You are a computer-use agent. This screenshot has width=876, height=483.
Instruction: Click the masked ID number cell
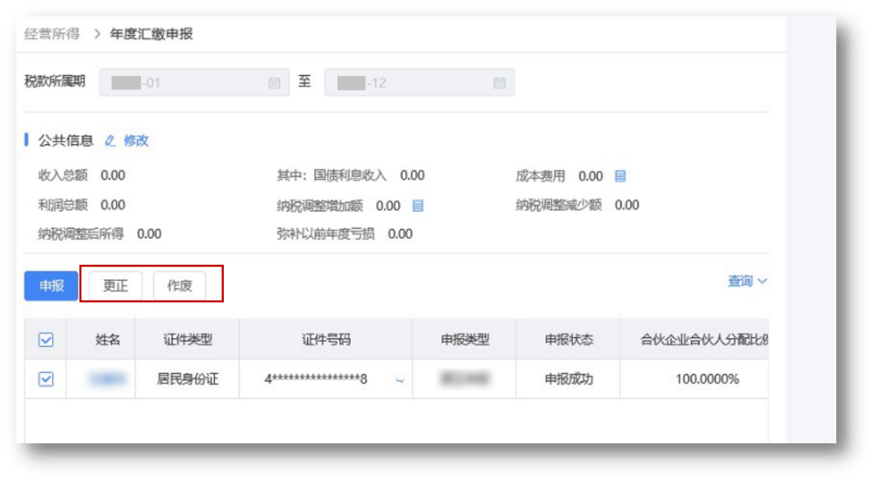click(326, 379)
